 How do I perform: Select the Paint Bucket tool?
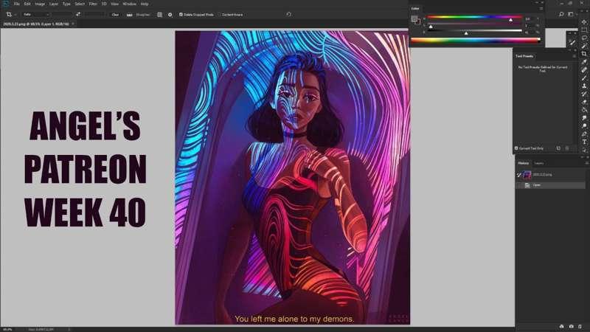tap(584, 110)
